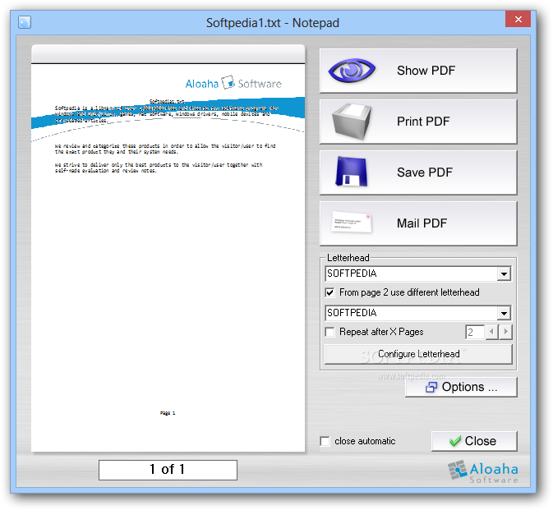Click the app icon in the title bar
553x510 pixels.
(25, 22)
